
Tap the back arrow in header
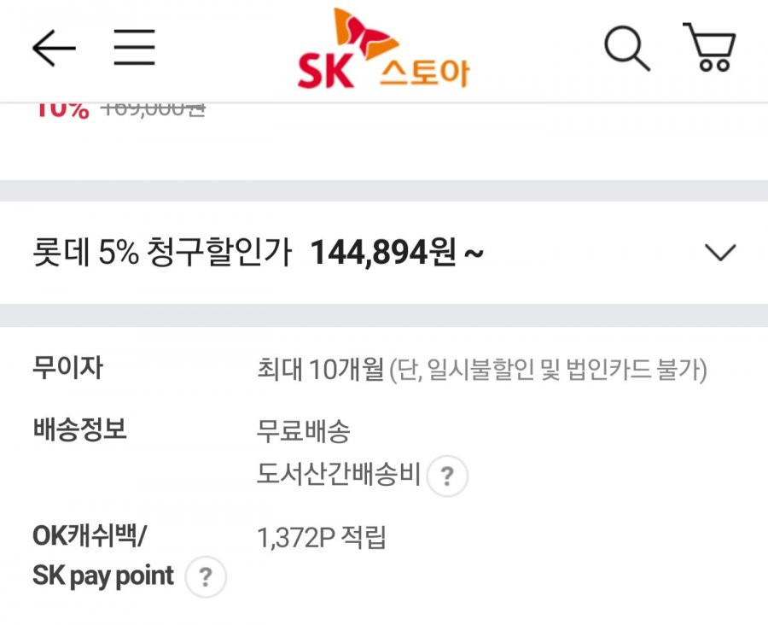pos(54,48)
